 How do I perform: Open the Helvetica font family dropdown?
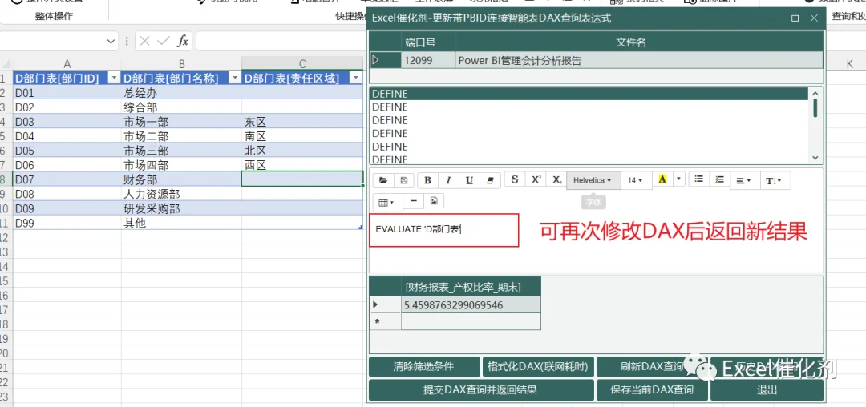click(593, 180)
